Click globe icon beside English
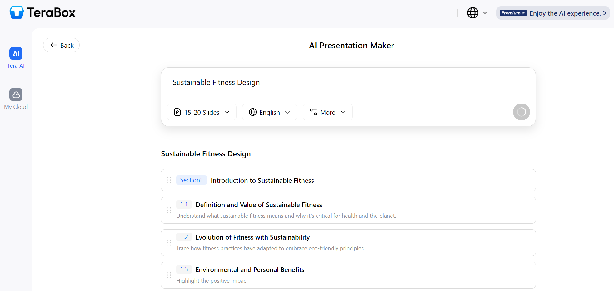614x291 pixels. (253, 112)
